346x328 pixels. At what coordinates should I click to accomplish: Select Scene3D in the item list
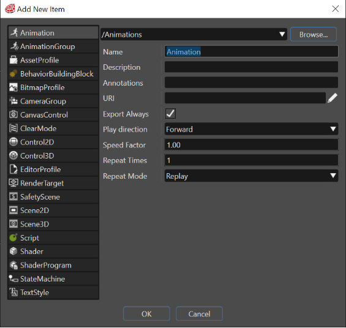pyautogui.click(x=53, y=224)
